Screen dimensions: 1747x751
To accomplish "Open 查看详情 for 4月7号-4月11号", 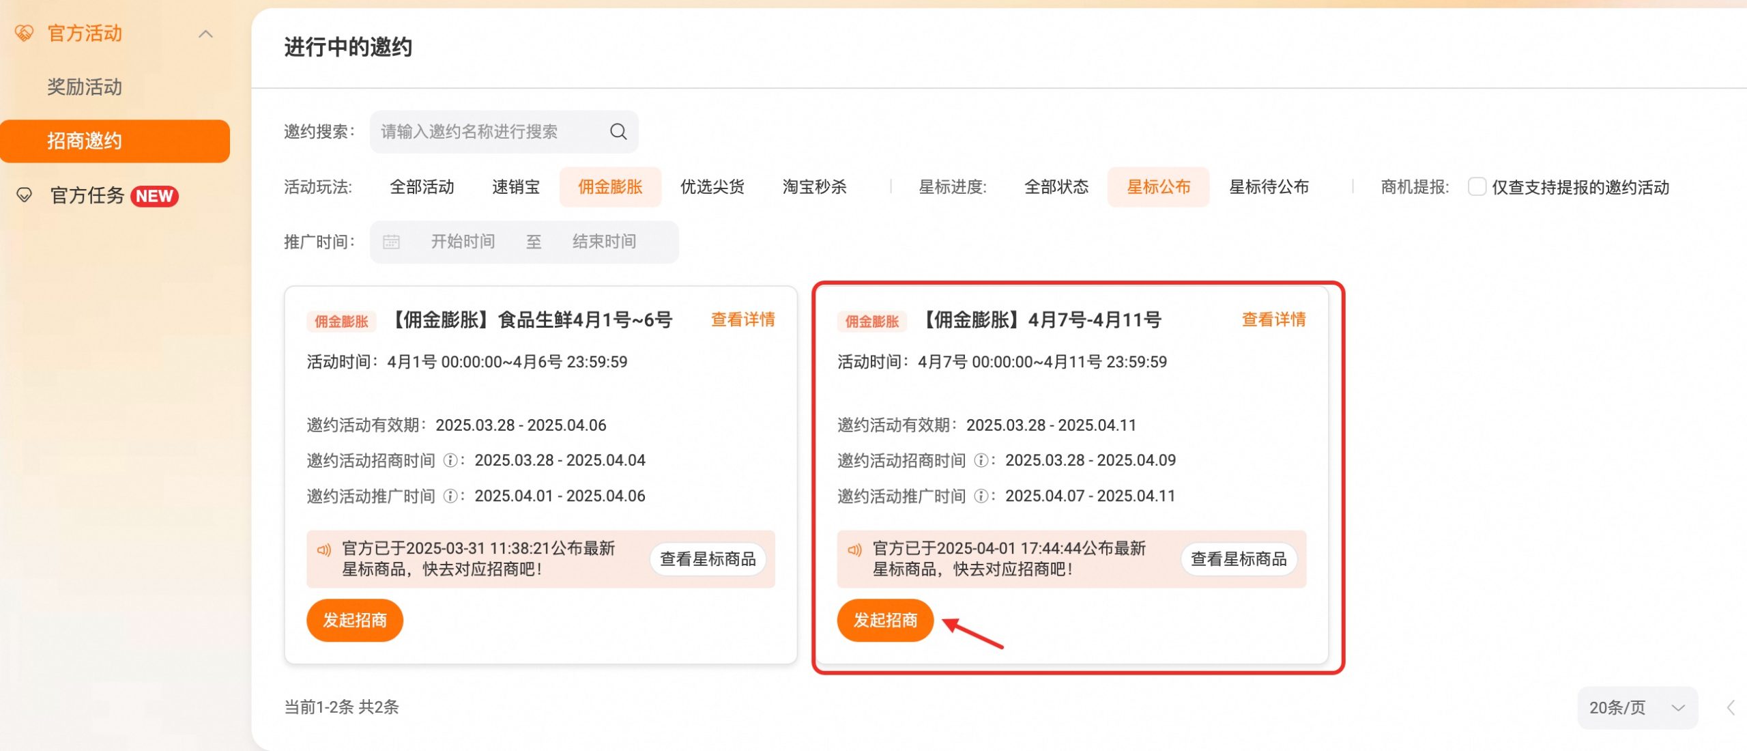I will click(1273, 320).
